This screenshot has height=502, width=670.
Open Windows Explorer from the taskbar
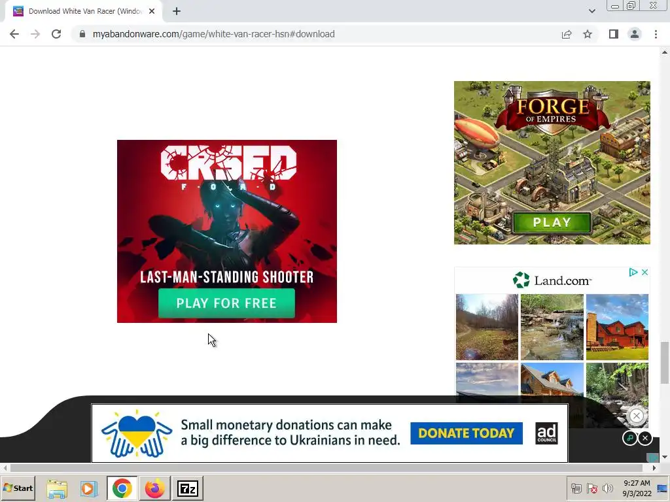tap(57, 488)
